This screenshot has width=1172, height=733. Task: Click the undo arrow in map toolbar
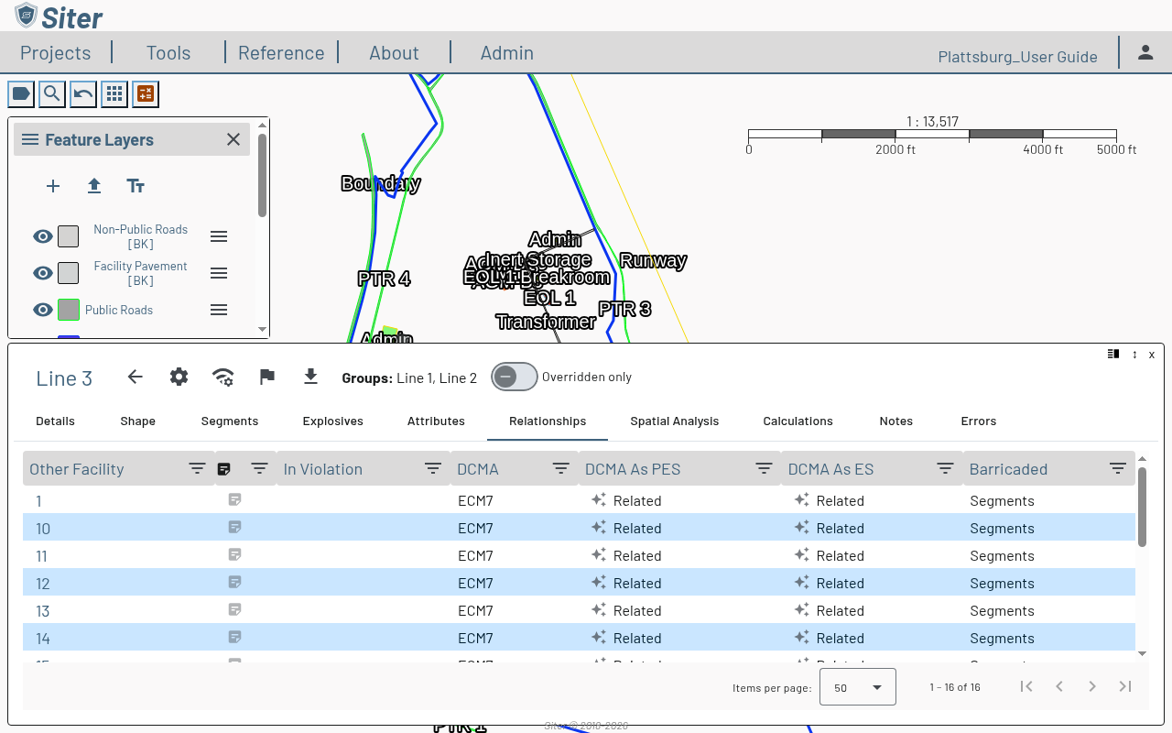pos(83,93)
